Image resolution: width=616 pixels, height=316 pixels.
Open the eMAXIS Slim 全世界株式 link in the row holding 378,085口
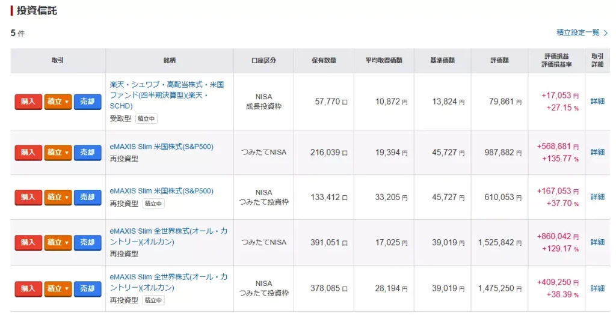coord(168,282)
